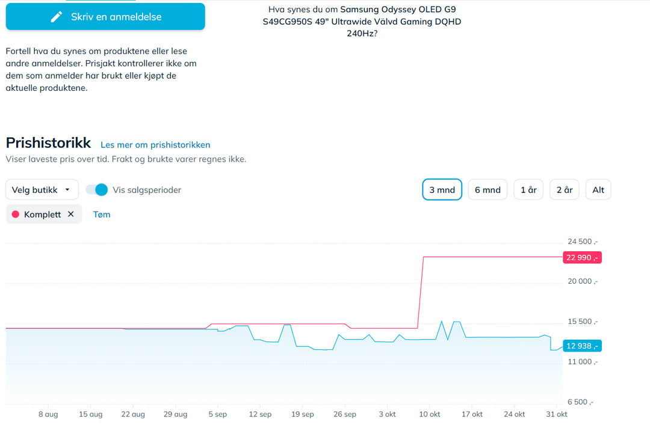Click the 24 500 ,- axis value
650x425 pixels.
pos(583,242)
